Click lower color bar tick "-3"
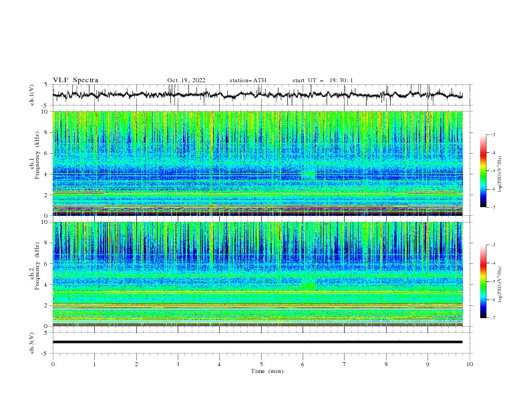529x409 pixels. click(x=493, y=245)
